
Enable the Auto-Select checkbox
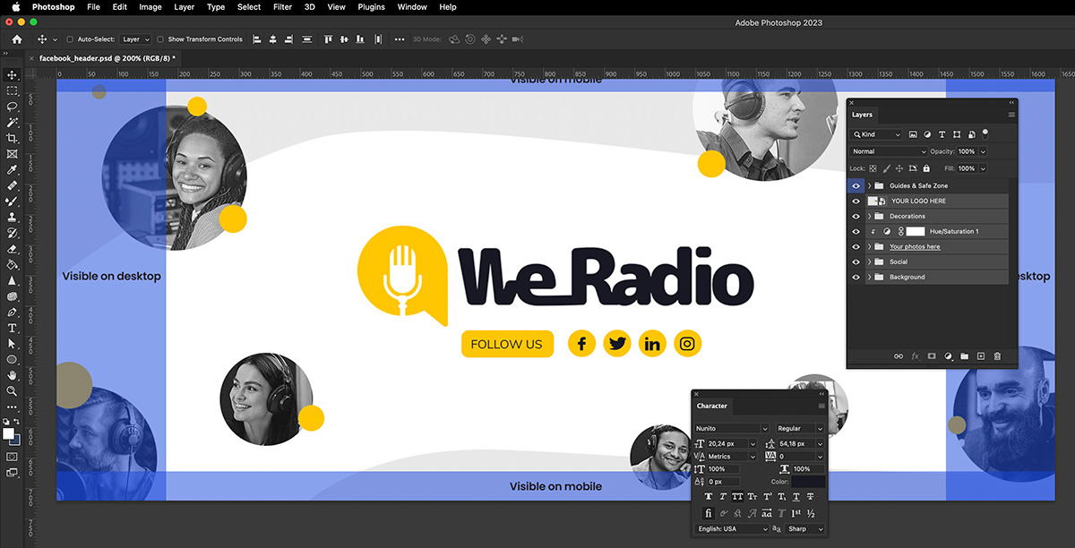pos(72,39)
